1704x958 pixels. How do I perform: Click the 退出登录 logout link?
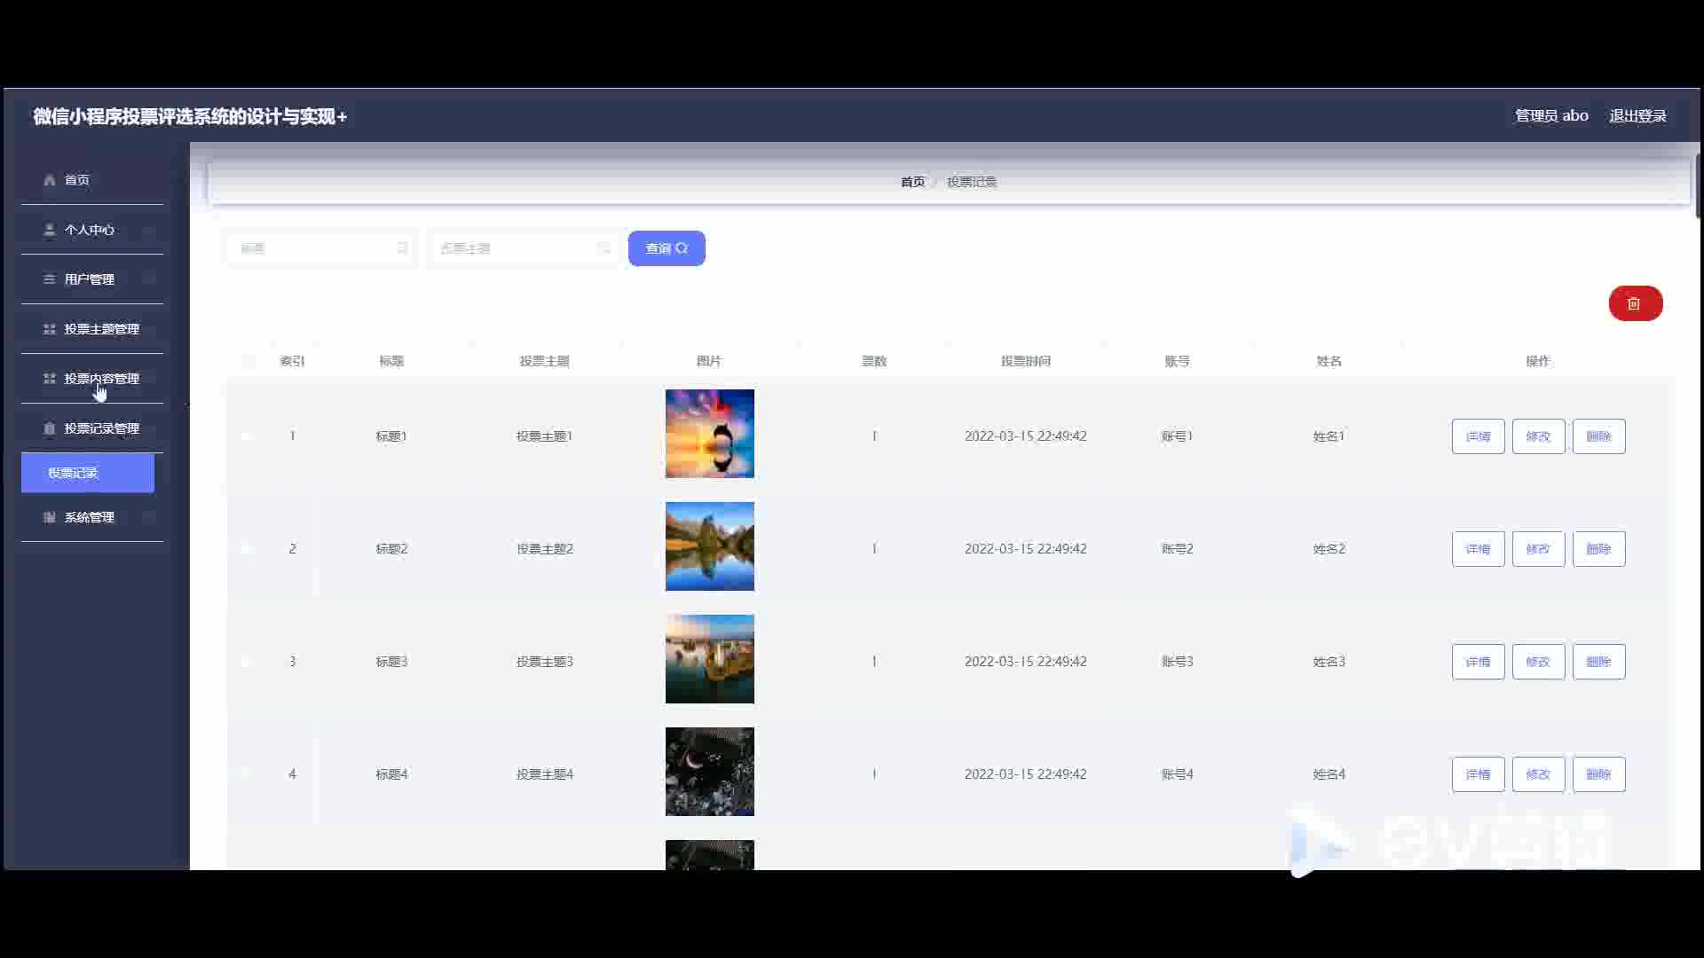pos(1637,116)
